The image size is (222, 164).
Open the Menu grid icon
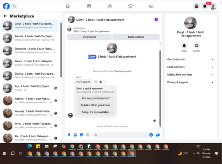[x=196, y=6]
